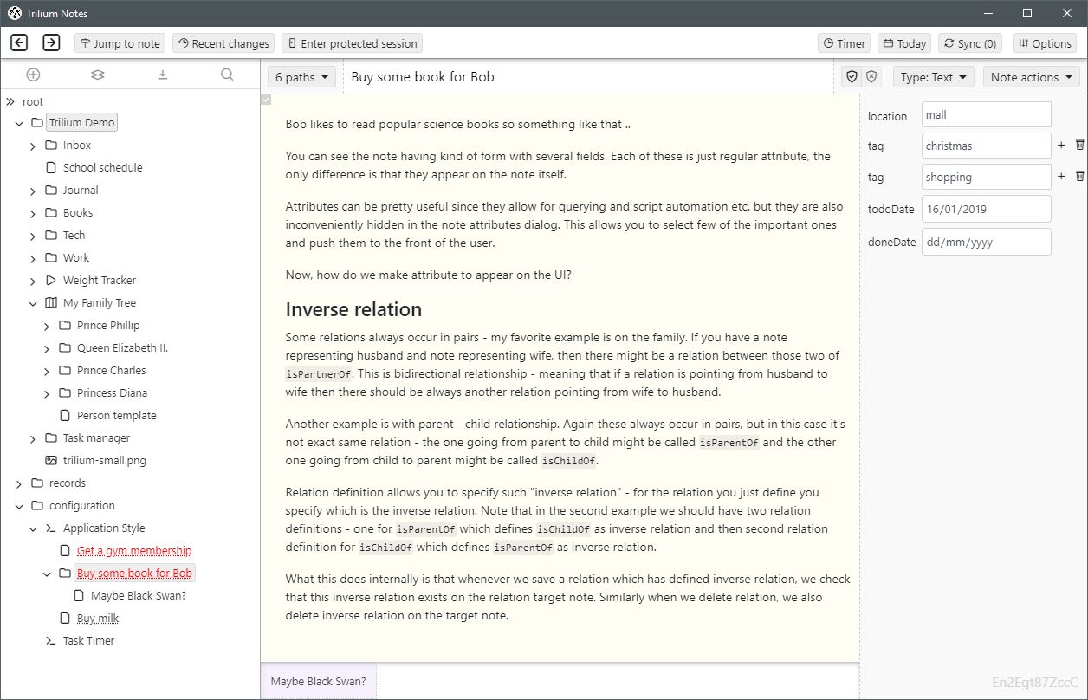Click the location input field
This screenshot has width=1088, height=700.
(987, 114)
